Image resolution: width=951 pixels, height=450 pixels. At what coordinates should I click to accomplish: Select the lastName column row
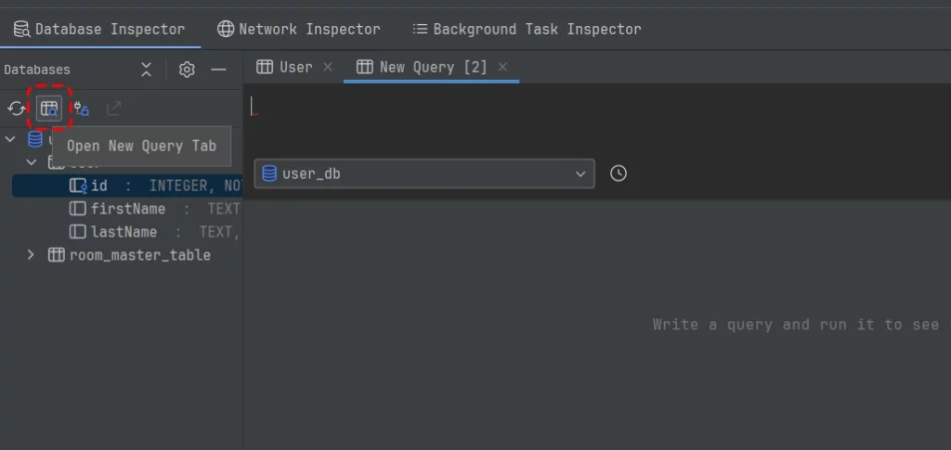click(x=124, y=232)
